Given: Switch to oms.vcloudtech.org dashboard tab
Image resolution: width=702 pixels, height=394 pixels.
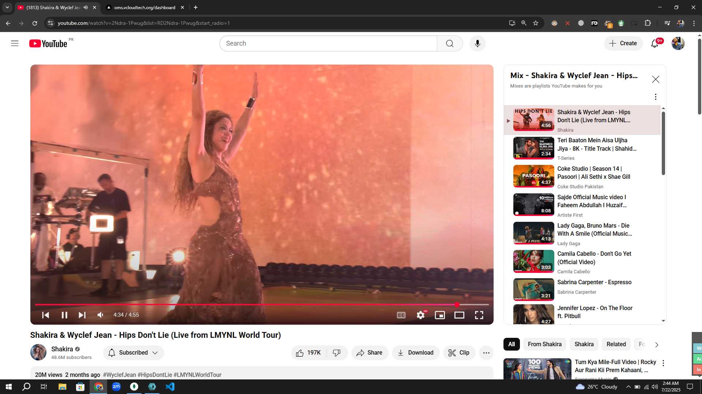Looking at the screenshot, I should click(145, 7).
